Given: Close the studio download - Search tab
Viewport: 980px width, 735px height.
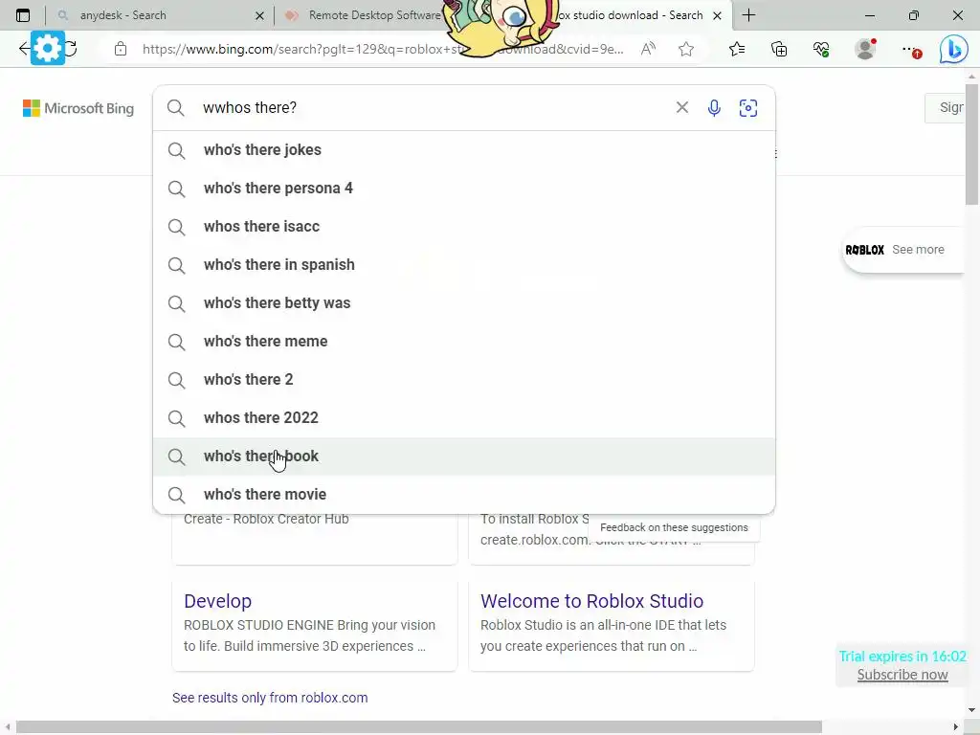Looking at the screenshot, I should coord(718,15).
